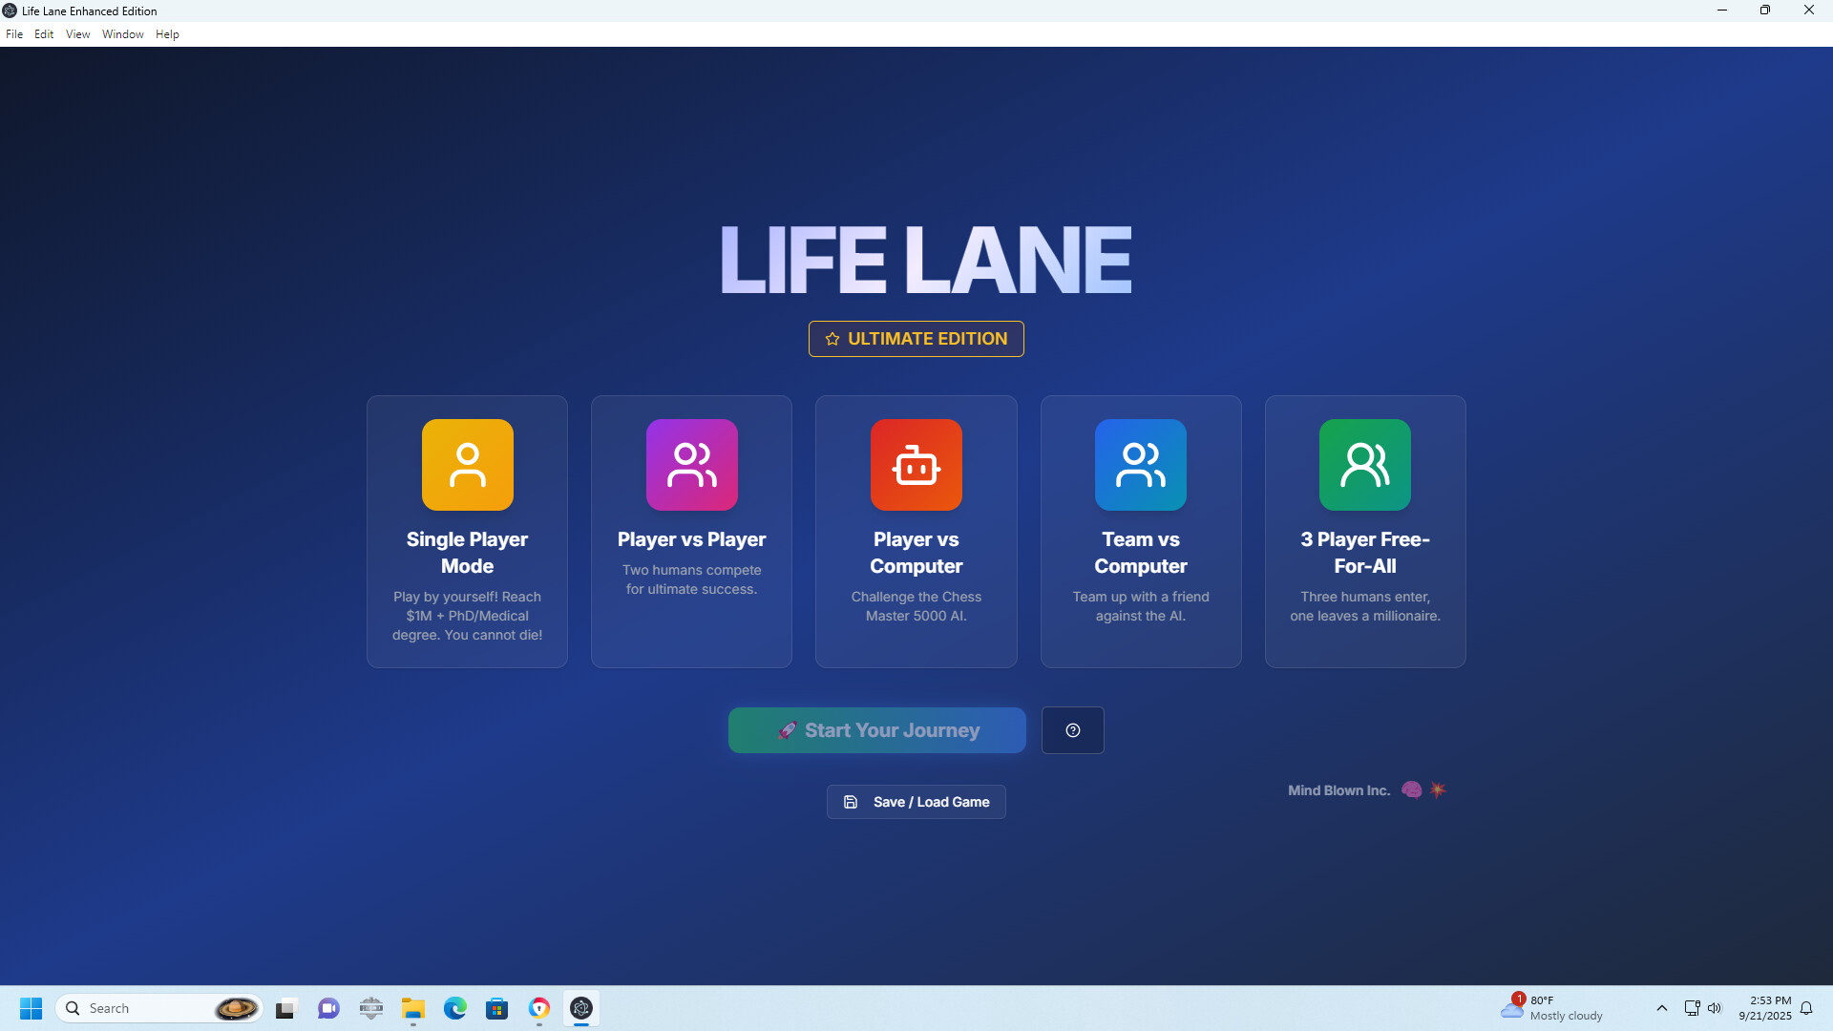Viewport: 1833px width, 1031px height.
Task: Expand hidden icons in the system tray
Action: [x=1661, y=1008]
